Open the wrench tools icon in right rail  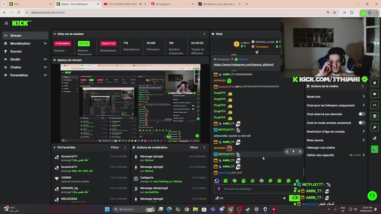(x=374, y=127)
